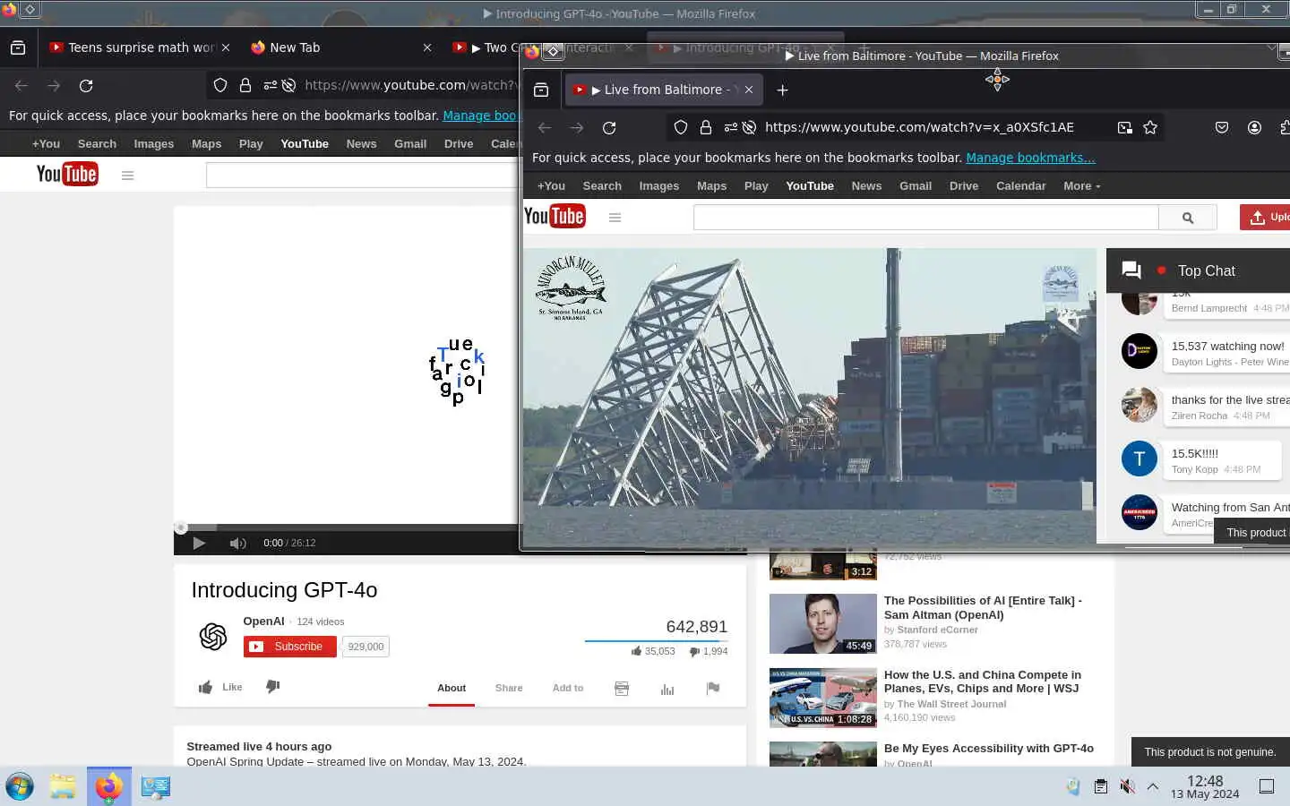The height and width of the screenshot is (806, 1290).
Task: Click Gmail in the GPT-4o window Google bar
Action: pos(410,143)
